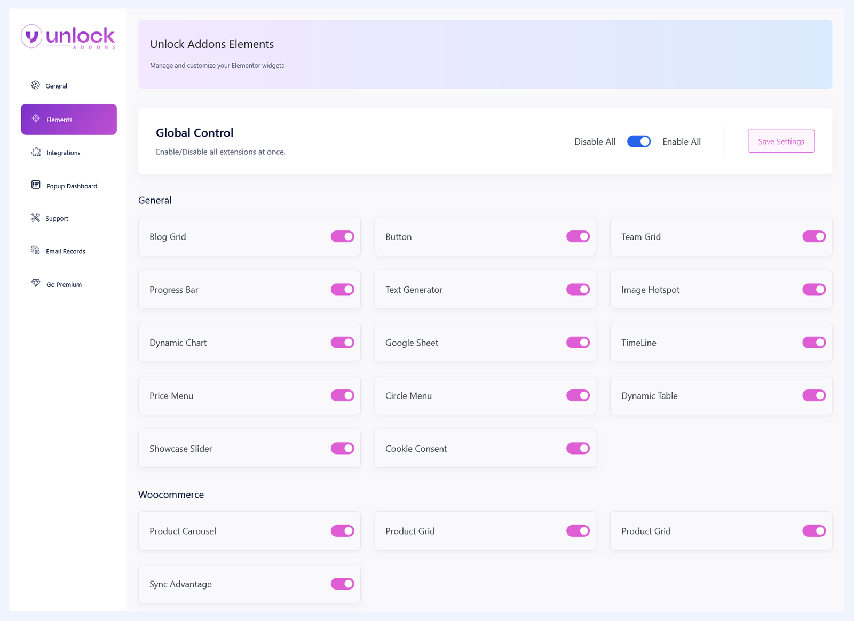The image size is (854, 621).
Task: Switch off the Cookie Consent toggle
Action: click(578, 449)
